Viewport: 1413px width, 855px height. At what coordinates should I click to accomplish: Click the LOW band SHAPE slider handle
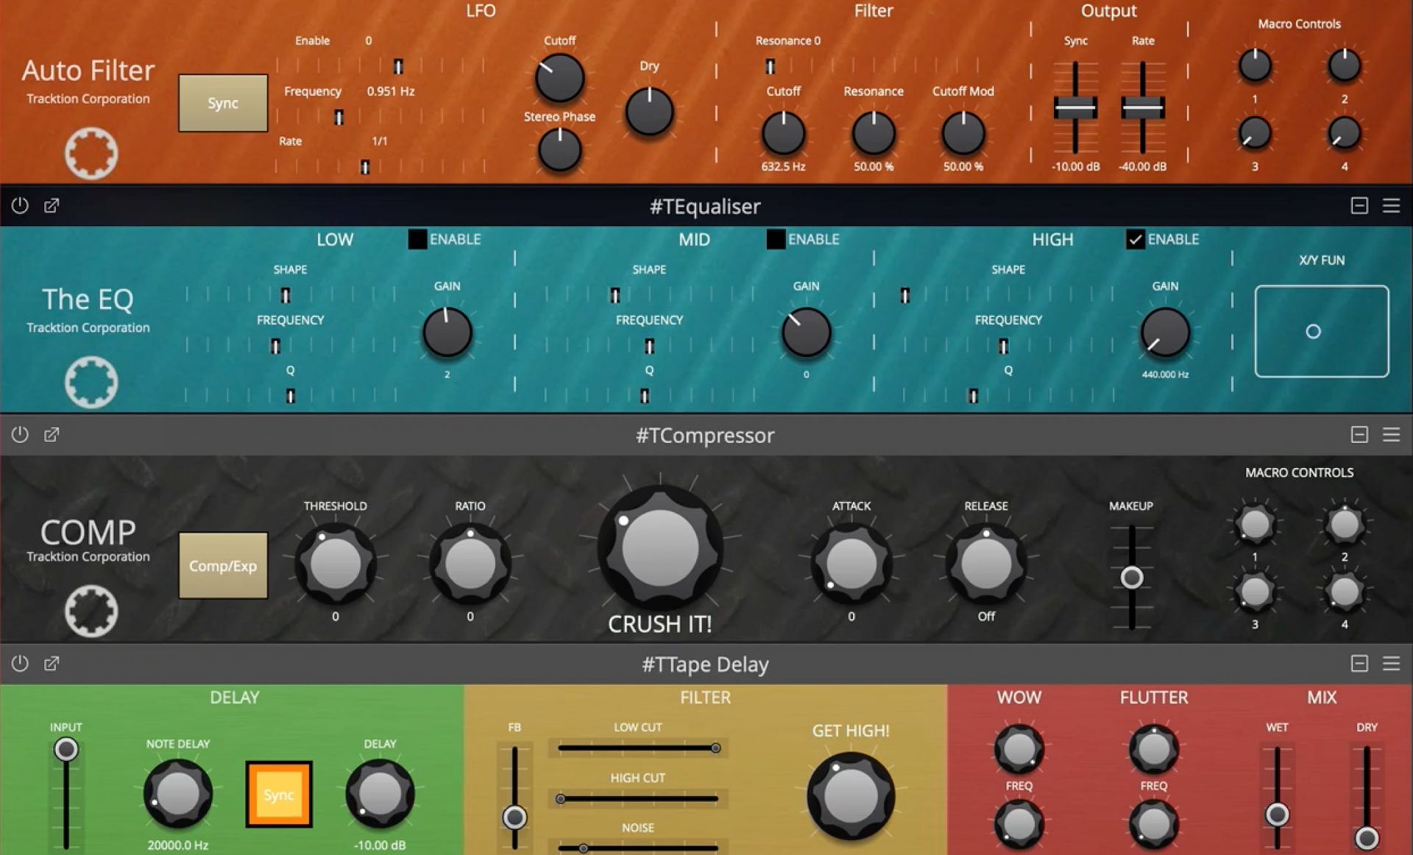pyautogui.click(x=286, y=295)
